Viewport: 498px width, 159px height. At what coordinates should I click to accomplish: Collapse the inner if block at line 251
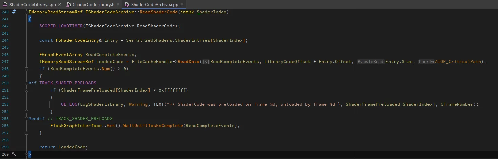27,90
